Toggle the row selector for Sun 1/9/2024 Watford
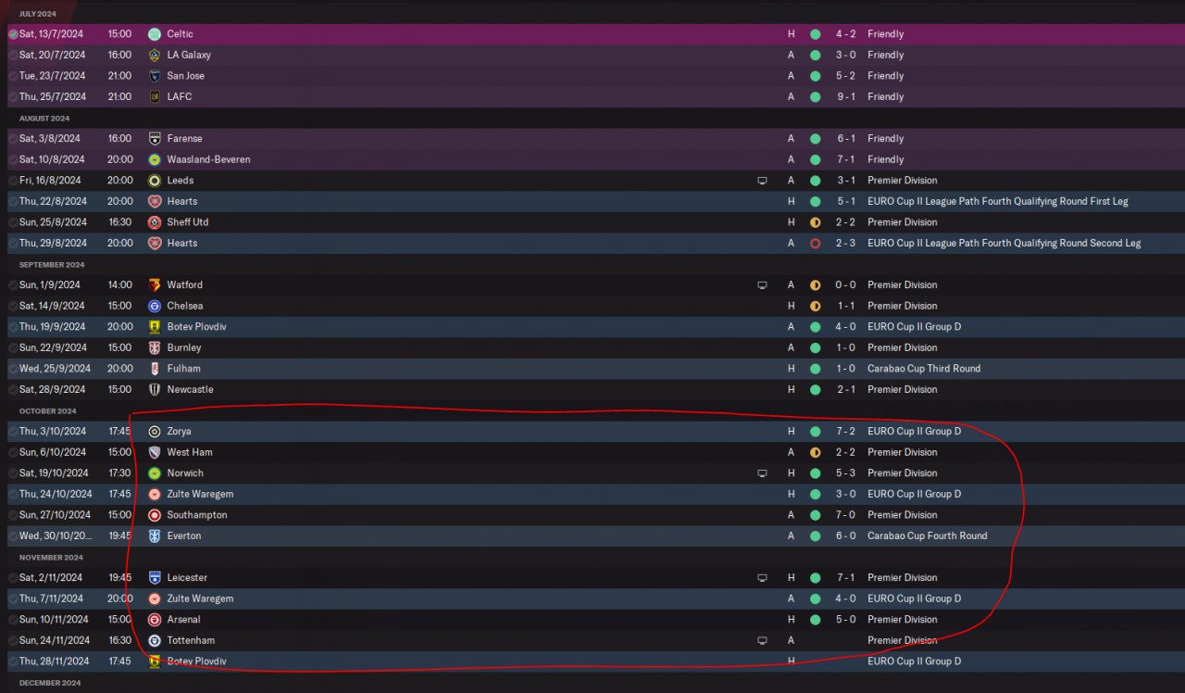Image resolution: width=1185 pixels, height=693 pixels. coord(13,284)
